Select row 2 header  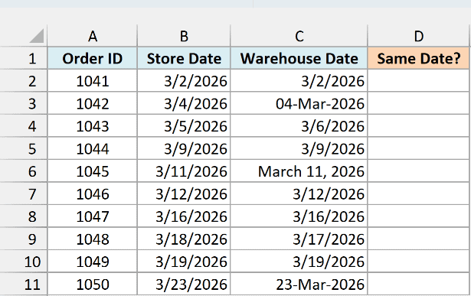[x=24, y=81]
